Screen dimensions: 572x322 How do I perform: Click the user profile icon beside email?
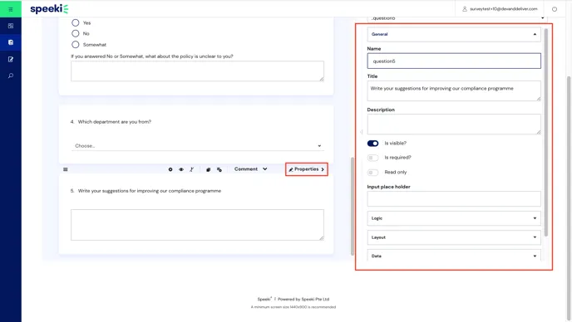[465, 9]
